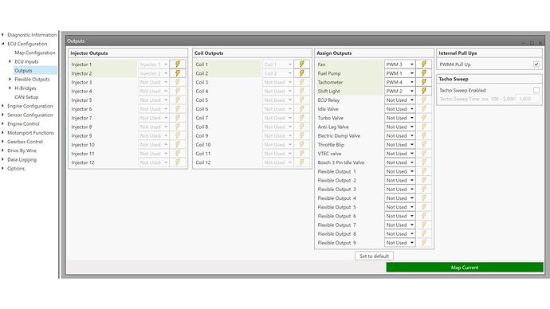The width and height of the screenshot is (550, 309).
Task: Expand the ECU Inputs tree arrow
Action: coord(10,61)
